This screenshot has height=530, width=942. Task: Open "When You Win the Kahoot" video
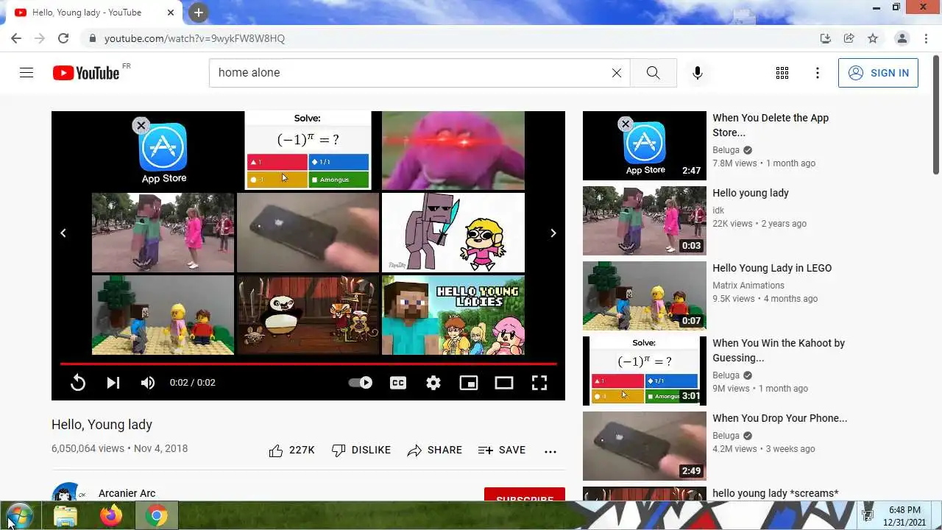point(779,350)
